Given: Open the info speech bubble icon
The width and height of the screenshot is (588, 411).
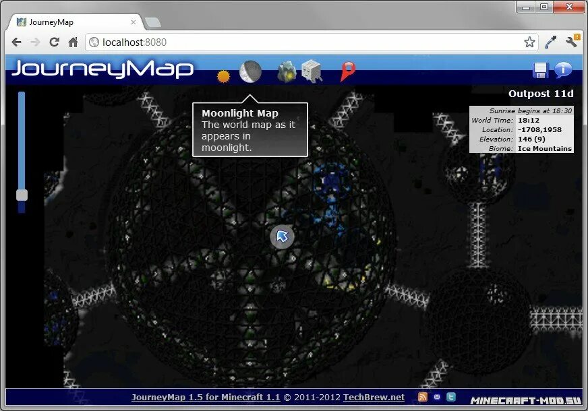Looking at the screenshot, I should (563, 69).
